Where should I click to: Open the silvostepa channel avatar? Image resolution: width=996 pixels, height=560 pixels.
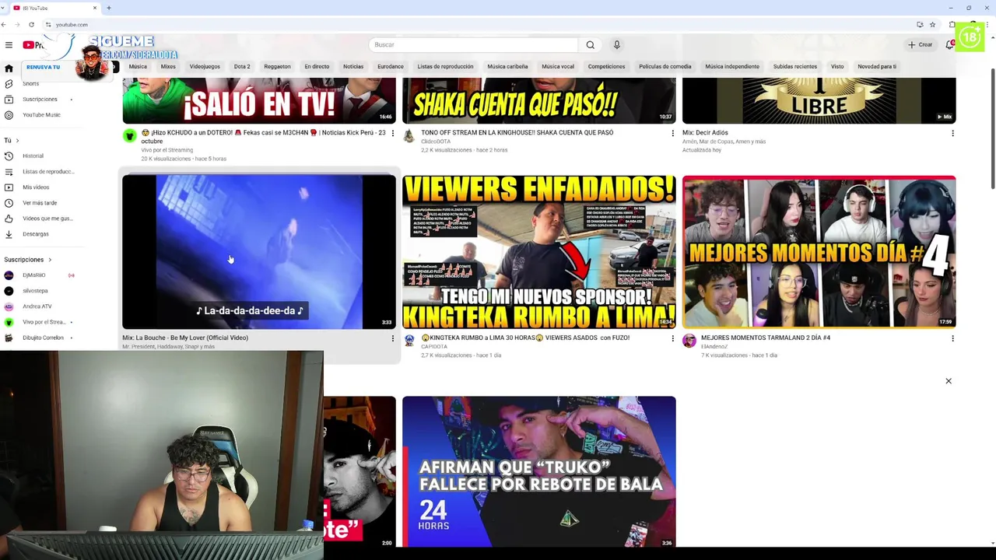[x=9, y=291]
